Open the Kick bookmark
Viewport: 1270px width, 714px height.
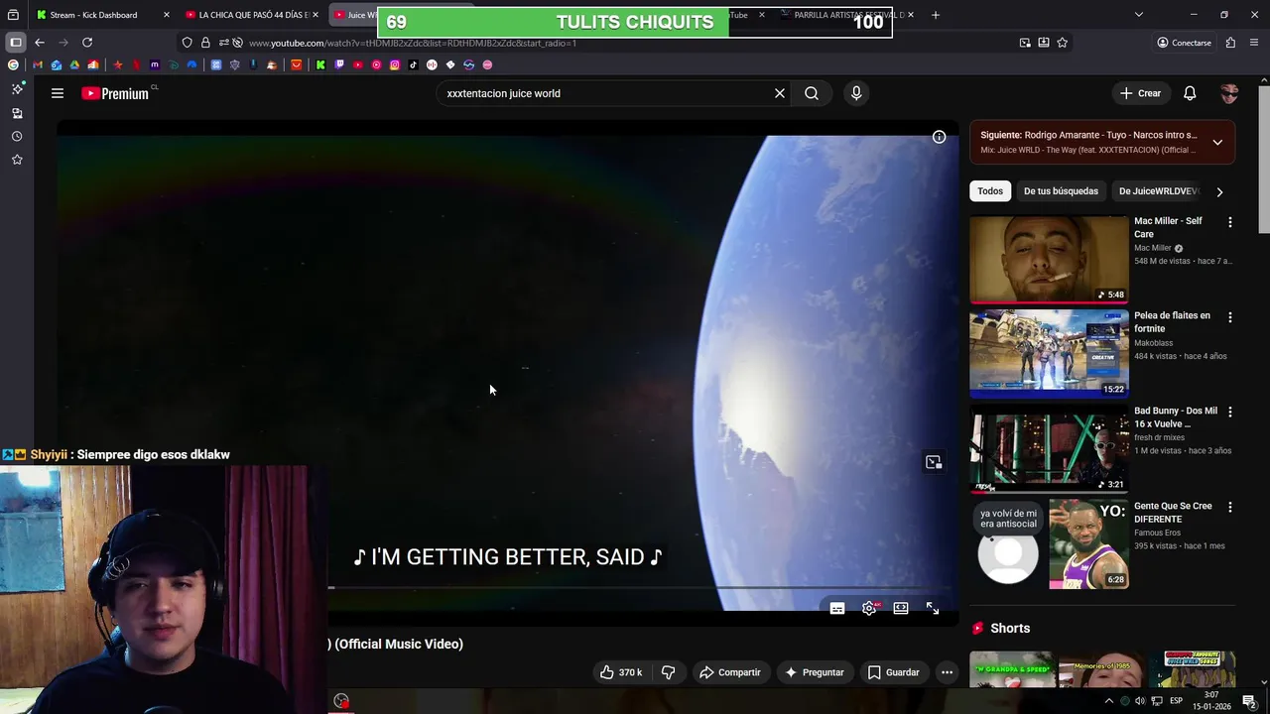320,64
